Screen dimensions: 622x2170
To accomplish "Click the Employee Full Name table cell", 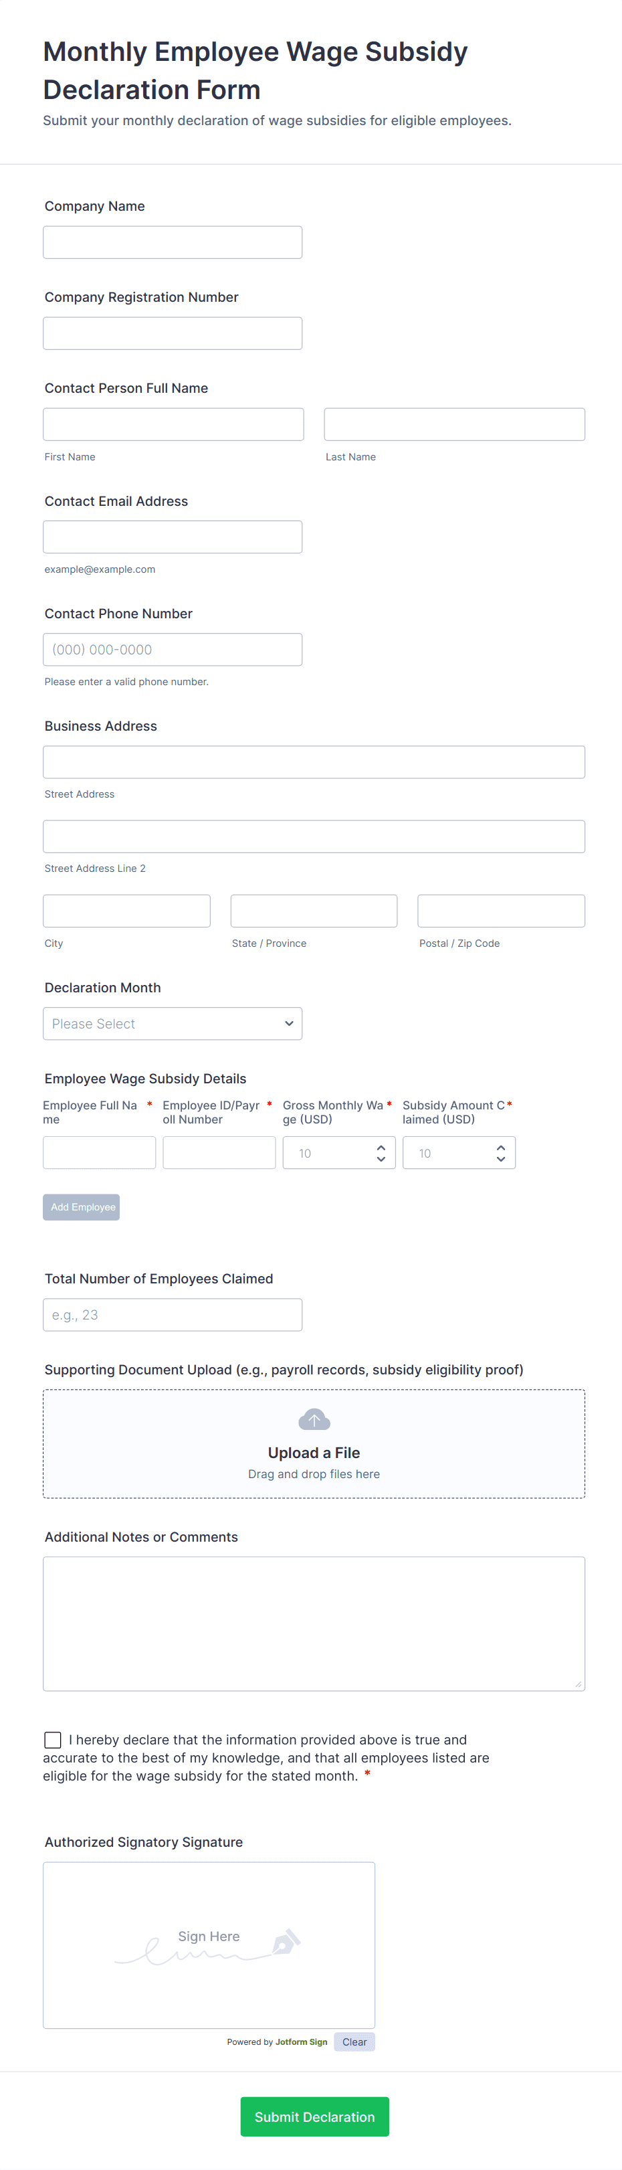I will (x=99, y=1152).
